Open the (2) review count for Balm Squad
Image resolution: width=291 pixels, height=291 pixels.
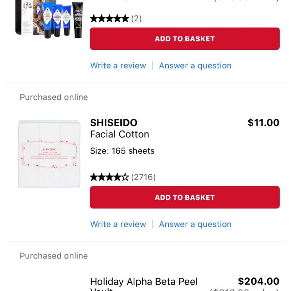pyautogui.click(x=136, y=19)
